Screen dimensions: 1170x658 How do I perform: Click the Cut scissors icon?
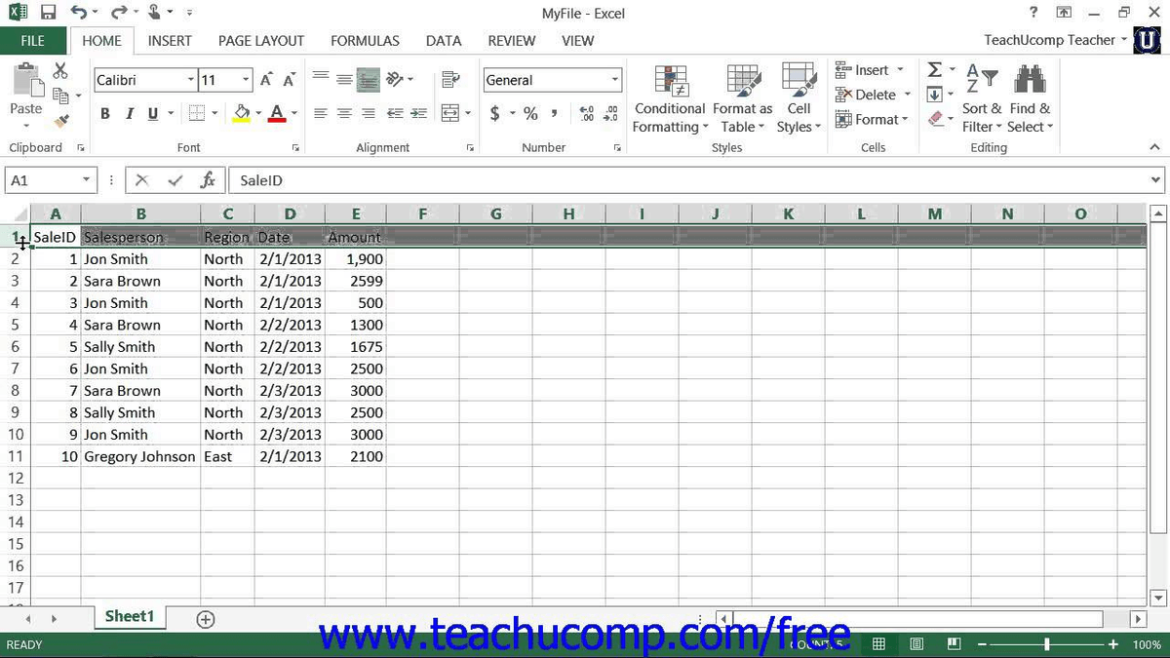click(x=60, y=70)
